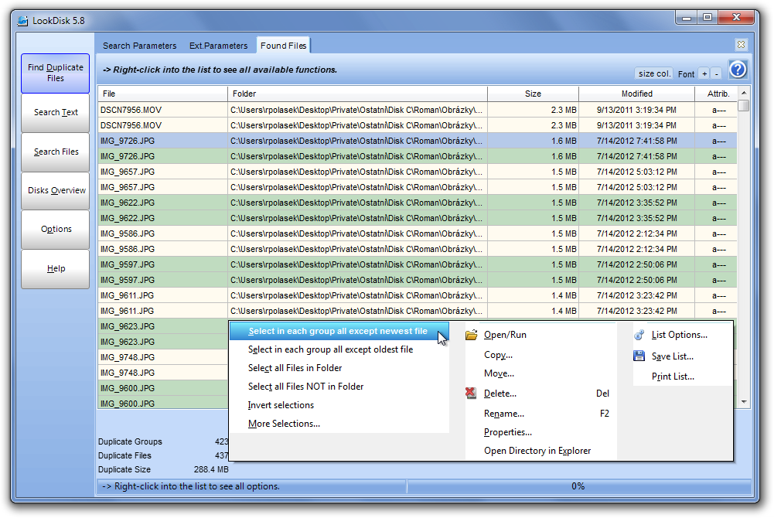Image resolution: width=774 pixels, height=518 pixels.
Task: Open the Options section
Action: tap(56, 230)
